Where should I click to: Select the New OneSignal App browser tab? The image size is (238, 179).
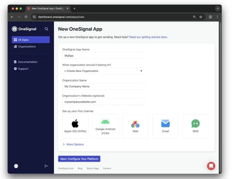pos(48,9)
